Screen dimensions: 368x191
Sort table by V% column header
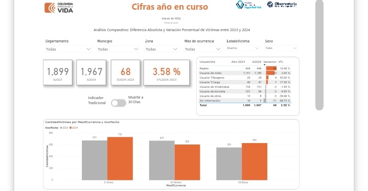point(281,62)
